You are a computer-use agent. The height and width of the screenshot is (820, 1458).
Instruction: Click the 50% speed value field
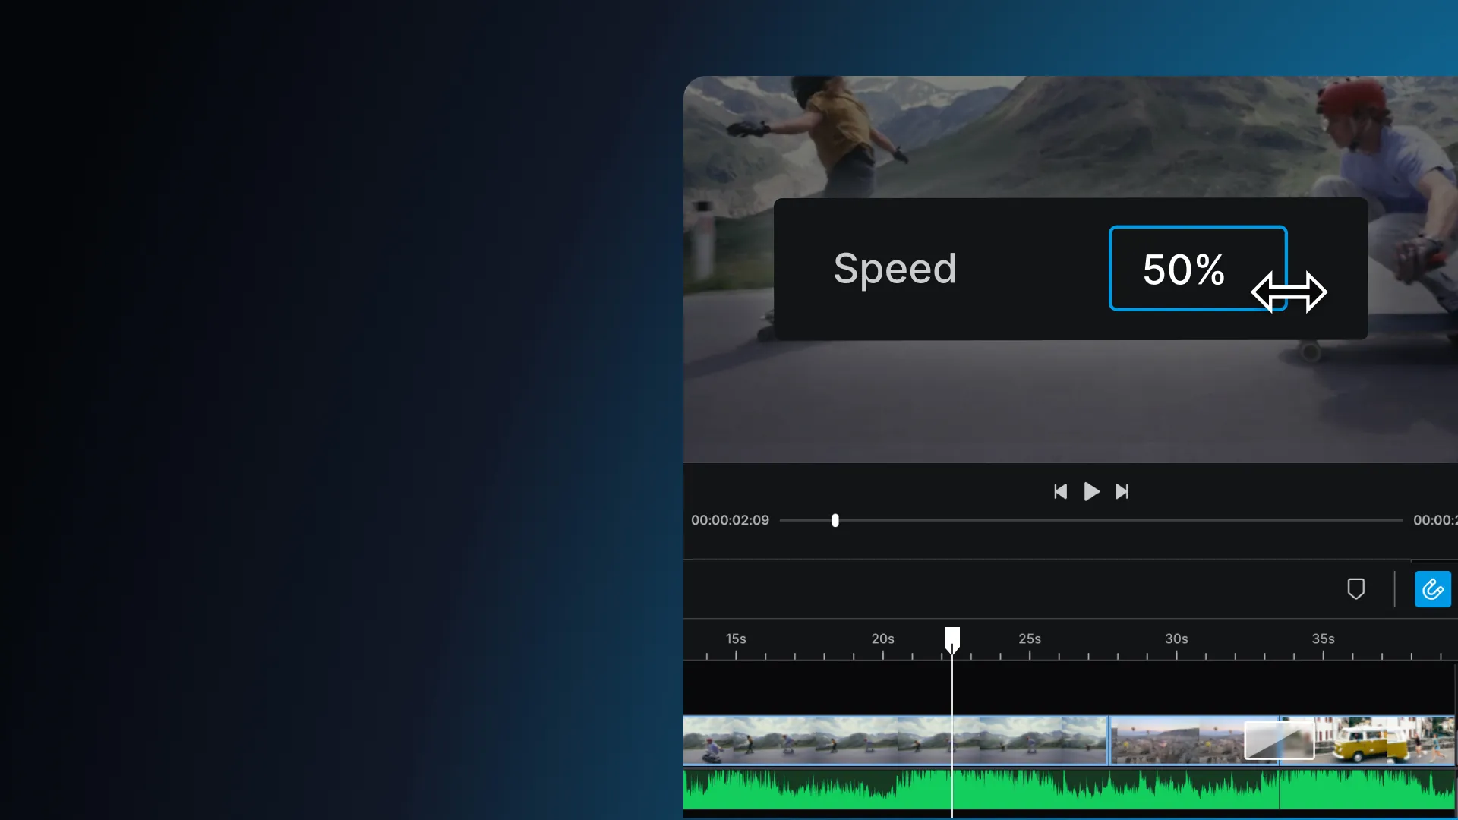(x=1183, y=269)
